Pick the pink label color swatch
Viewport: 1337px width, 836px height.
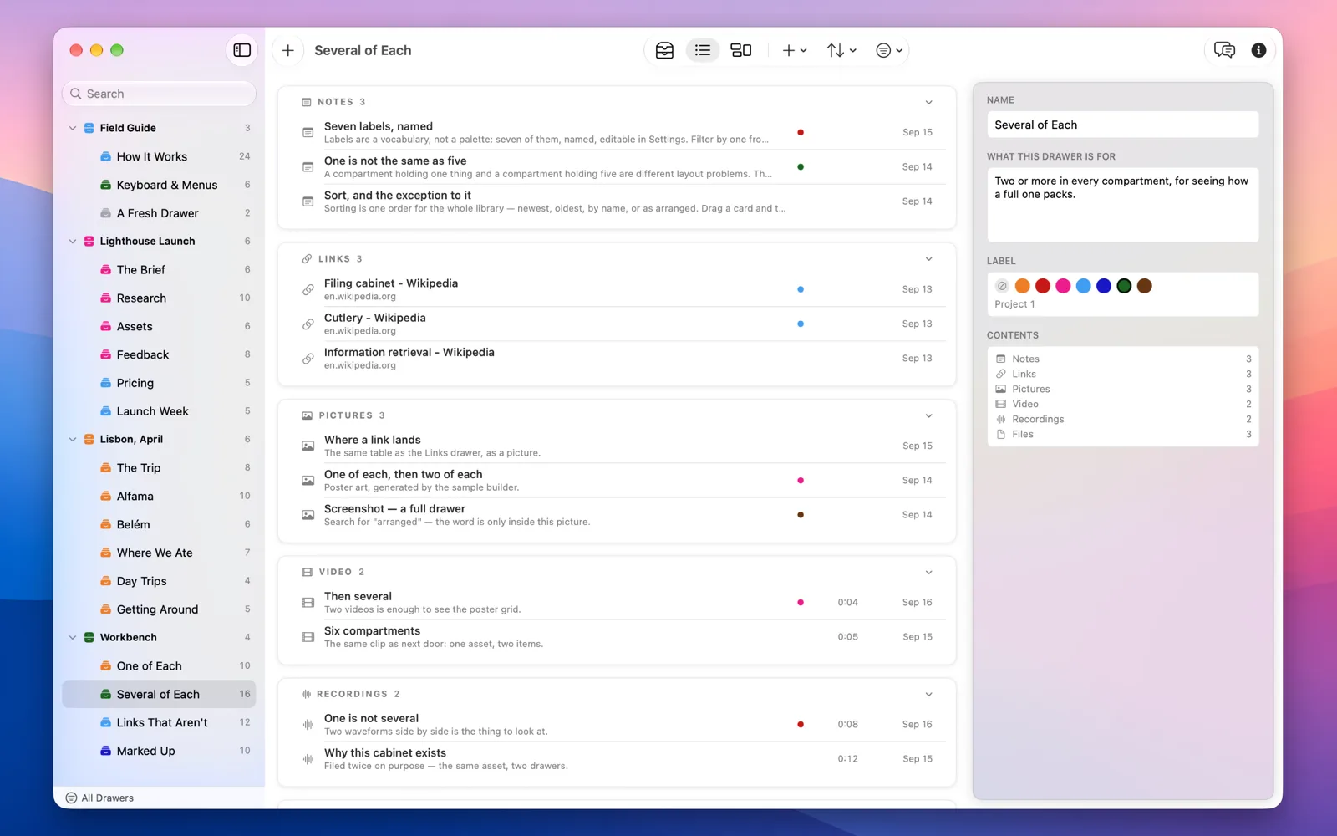(1063, 286)
